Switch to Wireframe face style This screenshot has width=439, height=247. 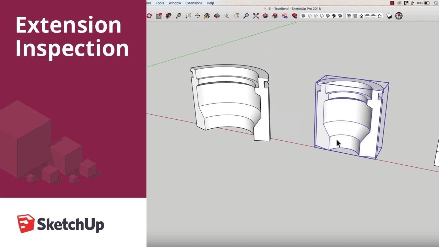tap(316, 16)
